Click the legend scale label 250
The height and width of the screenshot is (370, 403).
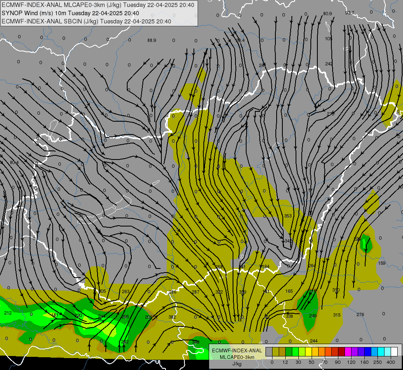click(377, 362)
